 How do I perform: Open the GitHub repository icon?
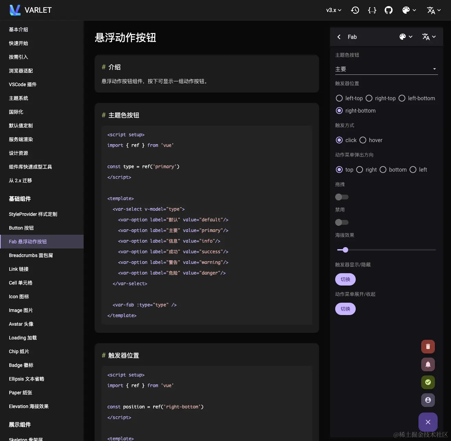pos(389,10)
